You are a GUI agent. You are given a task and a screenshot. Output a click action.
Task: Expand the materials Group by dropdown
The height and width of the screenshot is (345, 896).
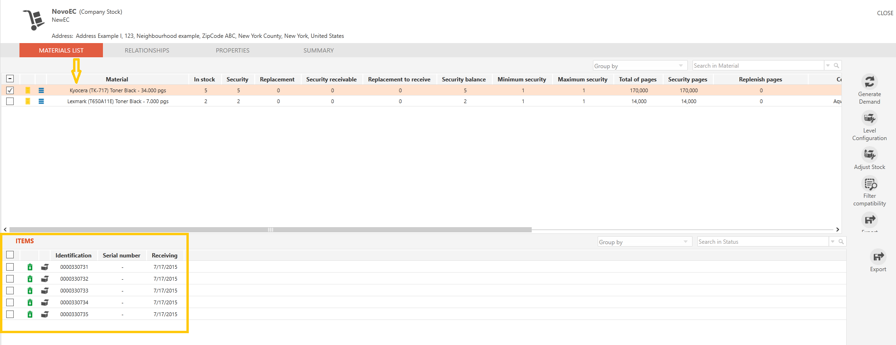[x=640, y=66]
